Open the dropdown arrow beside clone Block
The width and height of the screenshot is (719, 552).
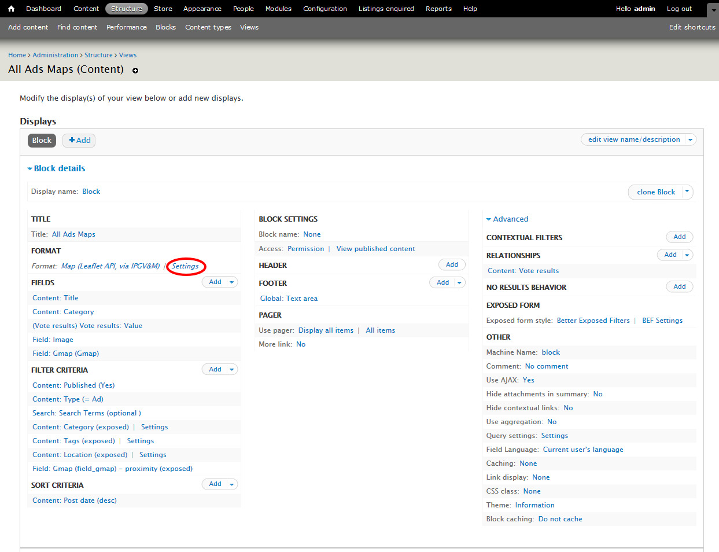(687, 192)
